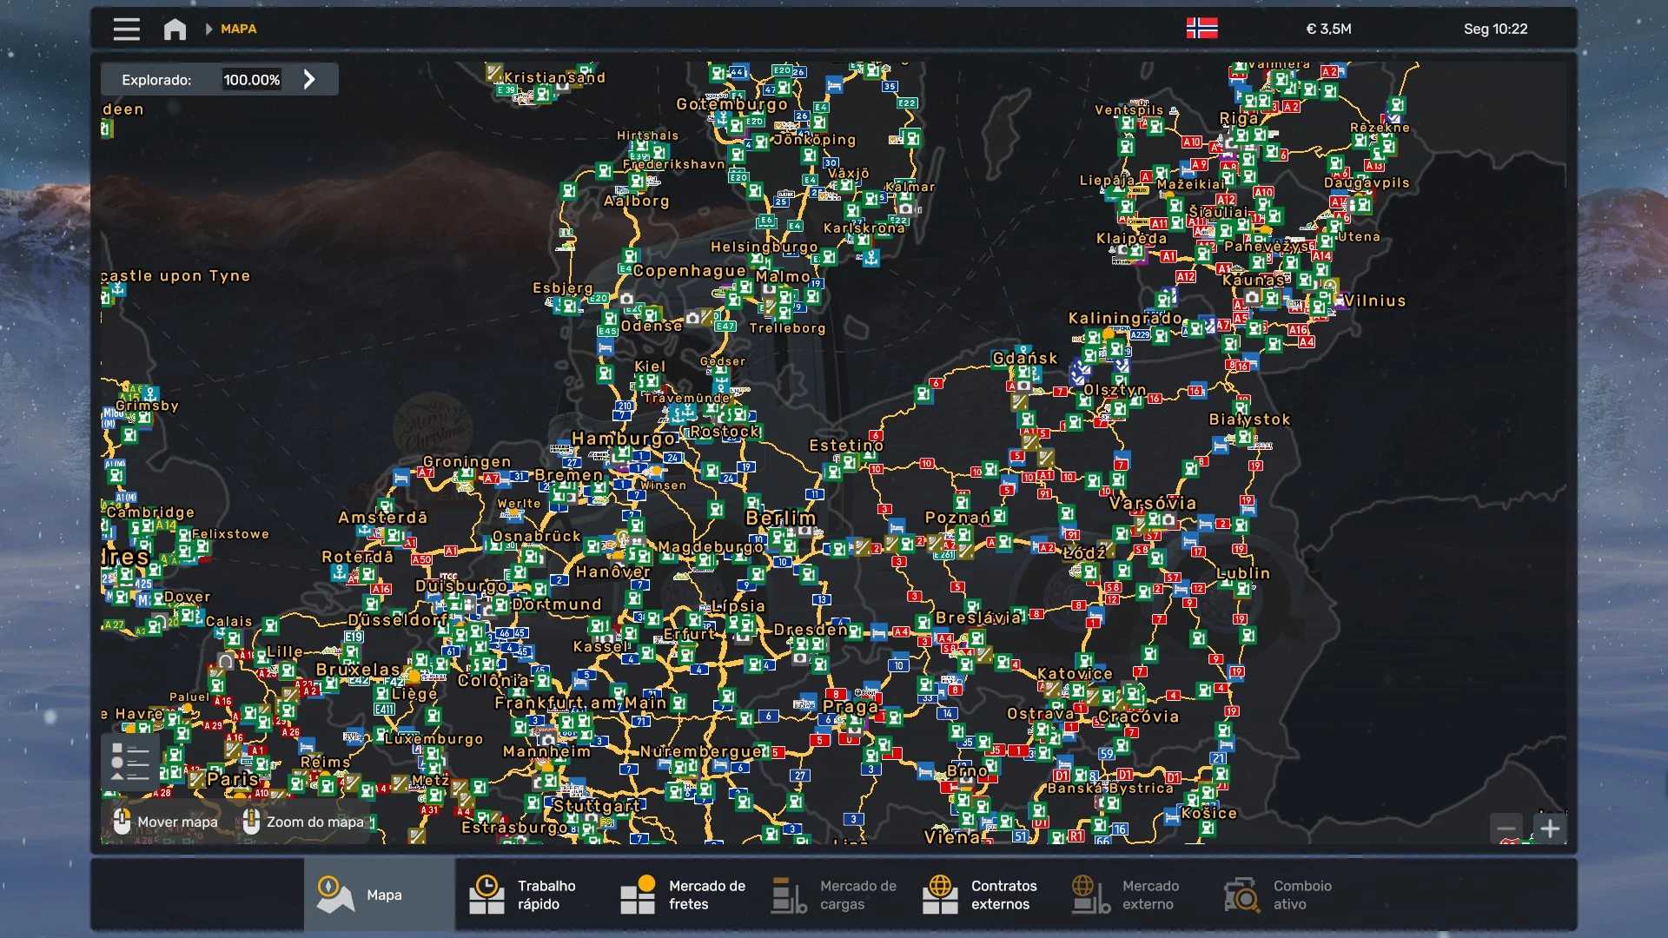Zoom out with the minus button

[1506, 829]
